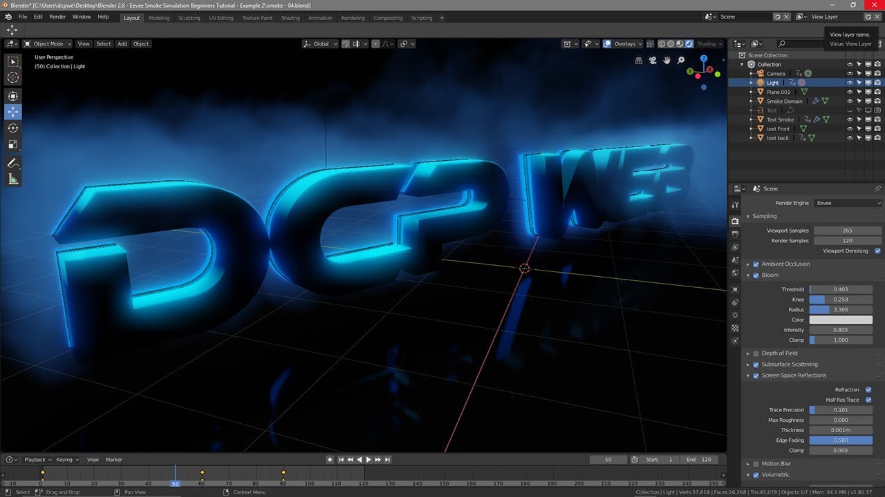
Task: Select the Annotate pencil tool
Action: [13, 164]
